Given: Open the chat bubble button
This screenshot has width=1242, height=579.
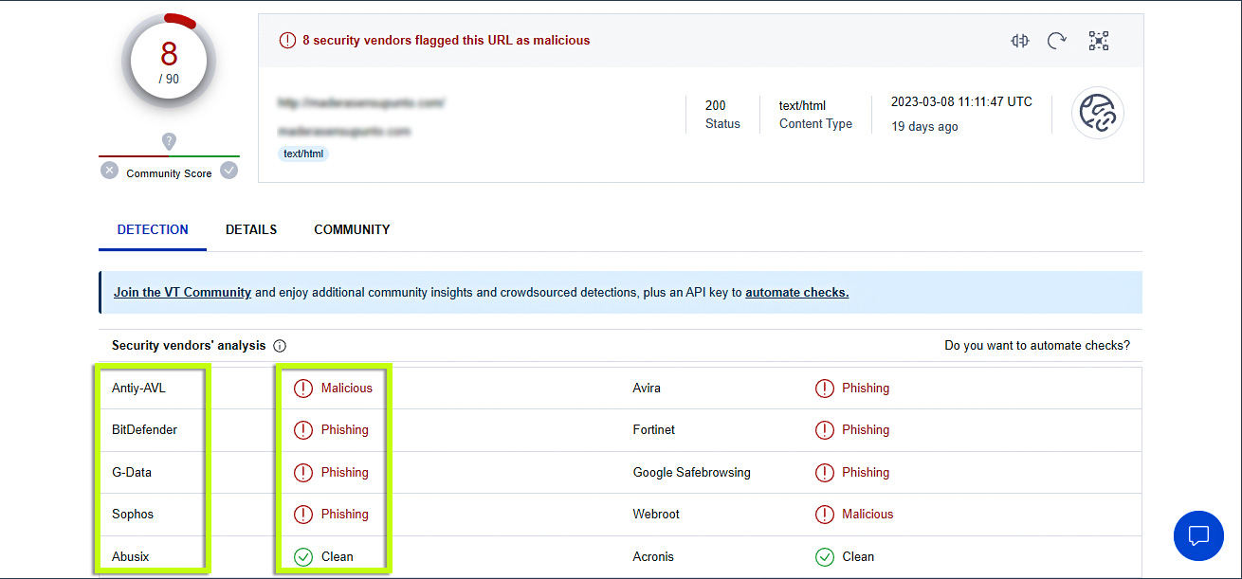Looking at the screenshot, I should click(x=1198, y=535).
